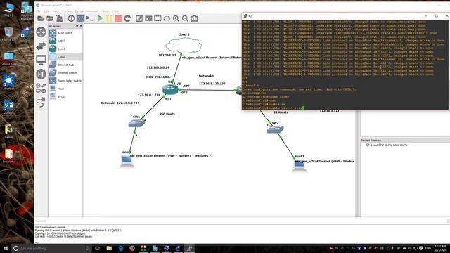
Task: Click the Zoom in magnifier icon
Action: point(176,19)
